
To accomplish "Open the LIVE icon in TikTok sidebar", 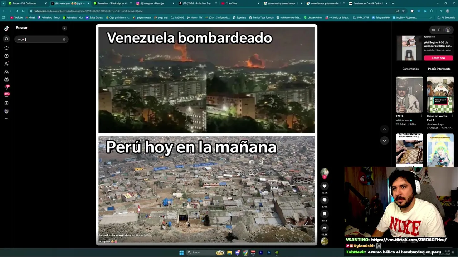I will tap(6, 80).
